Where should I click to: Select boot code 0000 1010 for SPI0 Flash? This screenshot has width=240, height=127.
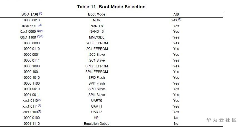[32, 78]
